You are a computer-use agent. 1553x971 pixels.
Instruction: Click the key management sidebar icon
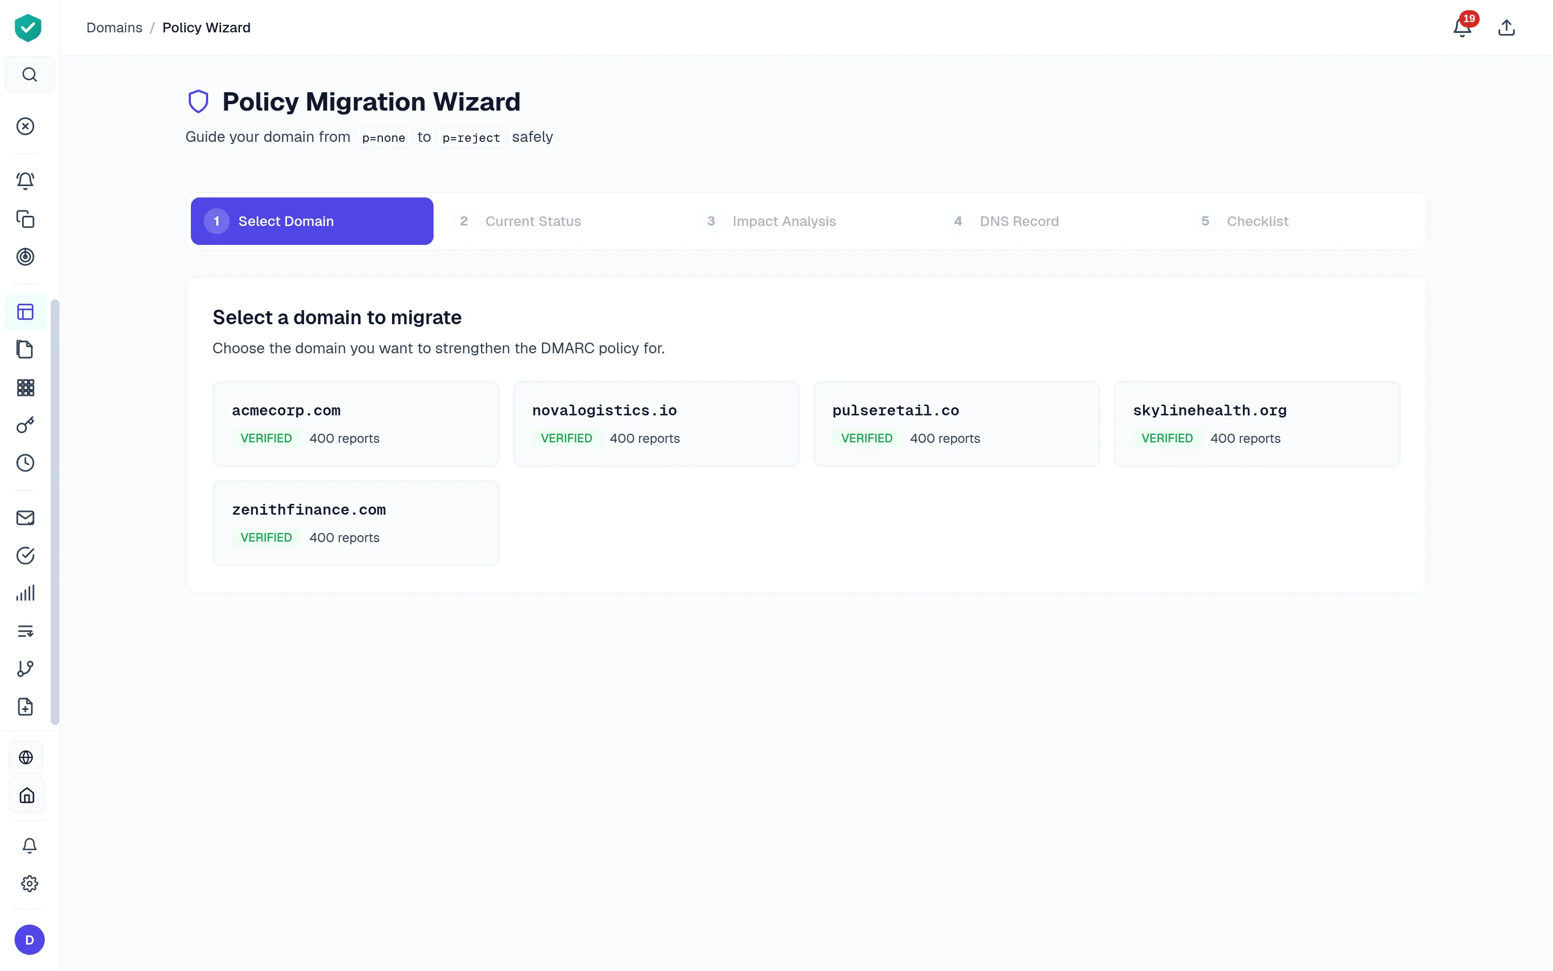pyautogui.click(x=26, y=425)
